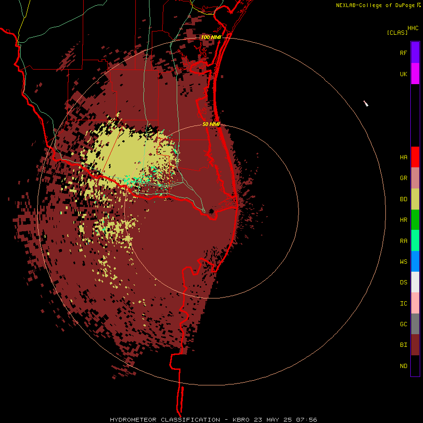Image resolution: width=423 pixels, height=423 pixels.
Task: Click the UK legend label
Action: [x=403, y=74]
